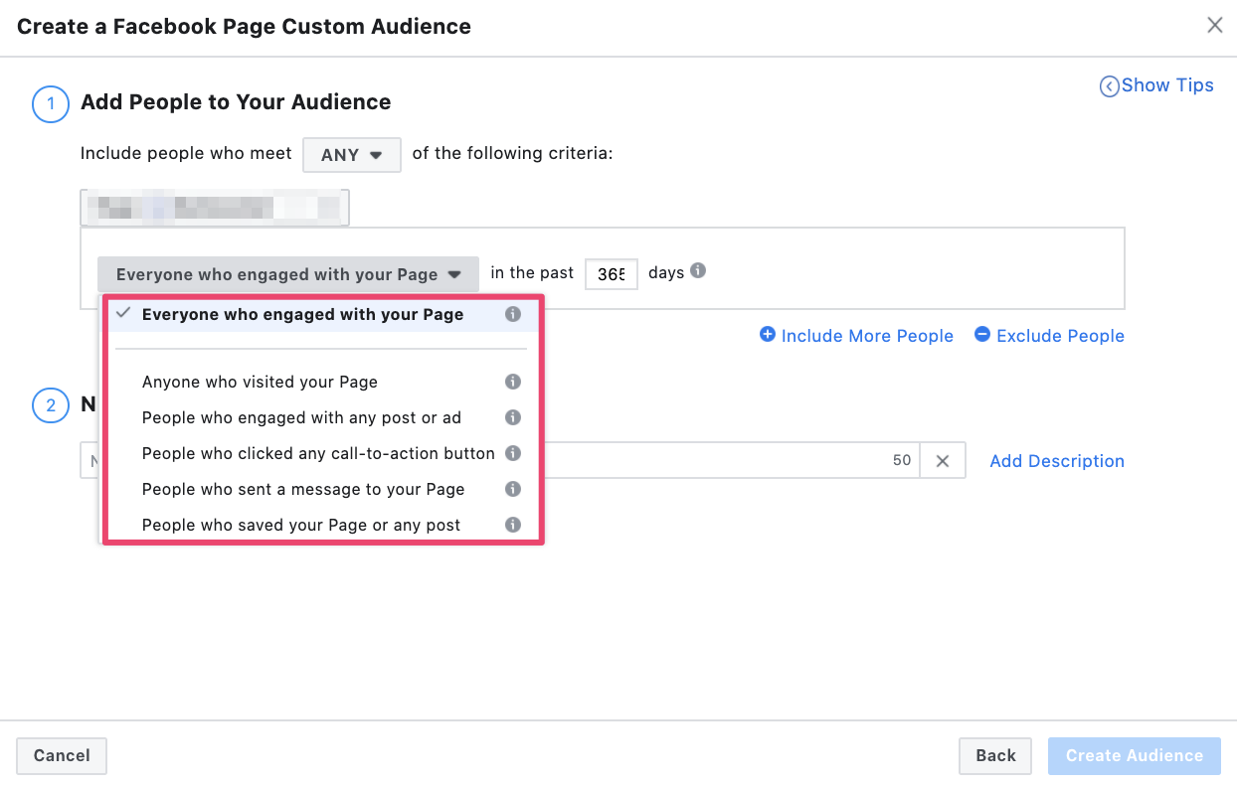Select "Anyone who visited your Page" from the menu

(261, 382)
